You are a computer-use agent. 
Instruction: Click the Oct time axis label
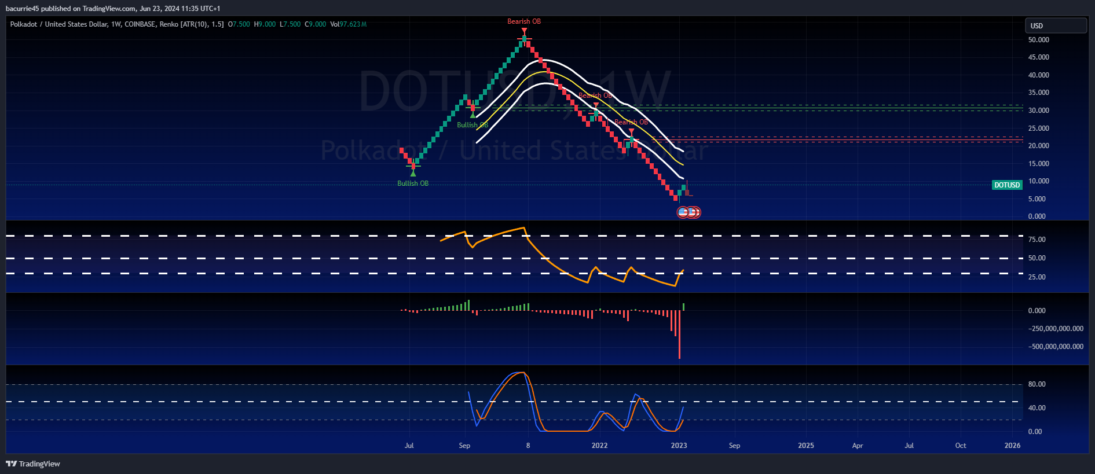click(961, 446)
